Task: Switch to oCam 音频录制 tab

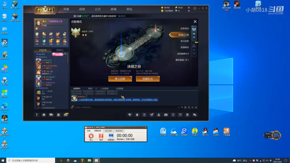Action: tap(119, 131)
